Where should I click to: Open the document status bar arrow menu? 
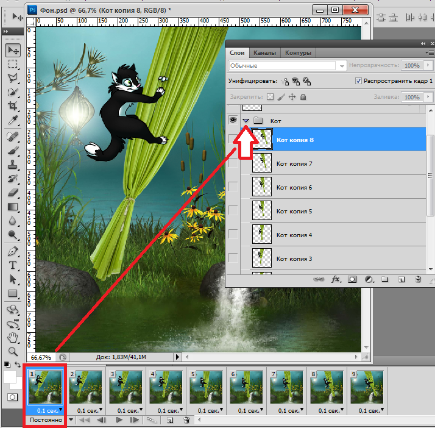click(177, 357)
